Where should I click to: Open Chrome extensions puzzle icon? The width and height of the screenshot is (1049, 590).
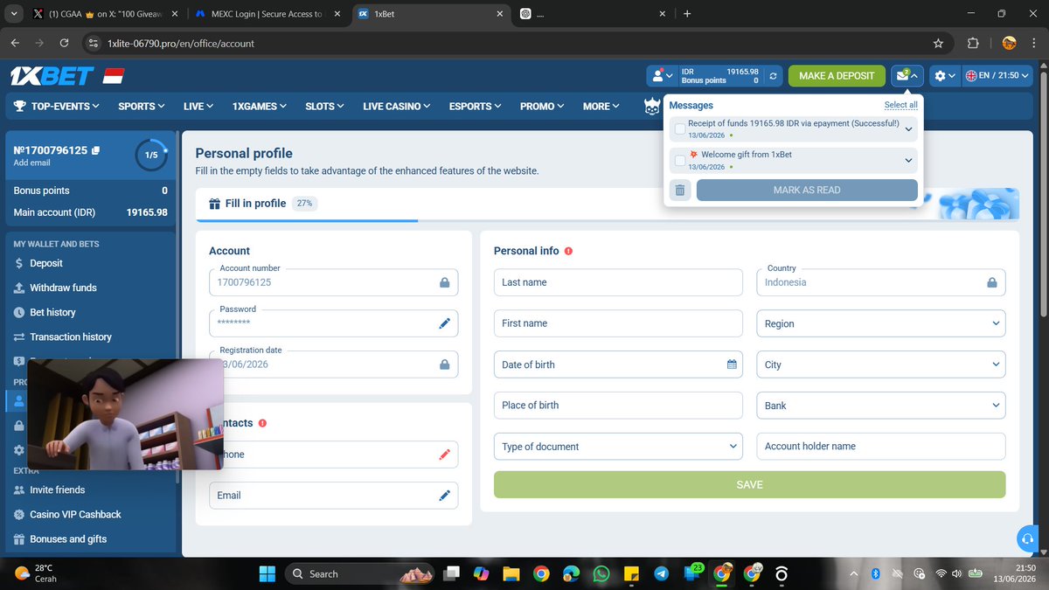[x=973, y=43]
